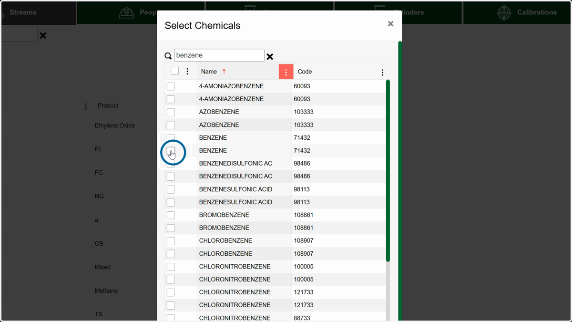Click the chemicals grid vertical scrollbar
The height and width of the screenshot is (322, 572).
pos(388,170)
